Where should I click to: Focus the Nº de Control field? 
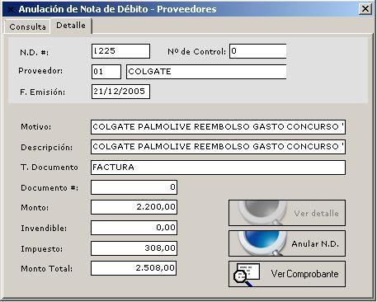(x=257, y=51)
